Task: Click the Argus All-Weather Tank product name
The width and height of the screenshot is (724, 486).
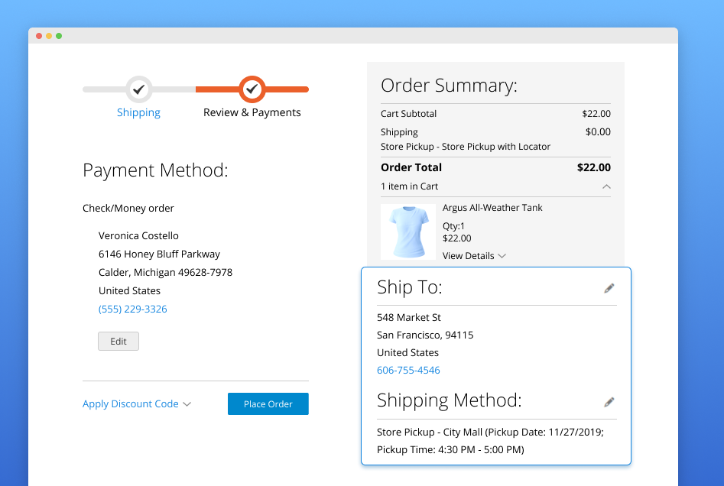Action: tap(492, 208)
